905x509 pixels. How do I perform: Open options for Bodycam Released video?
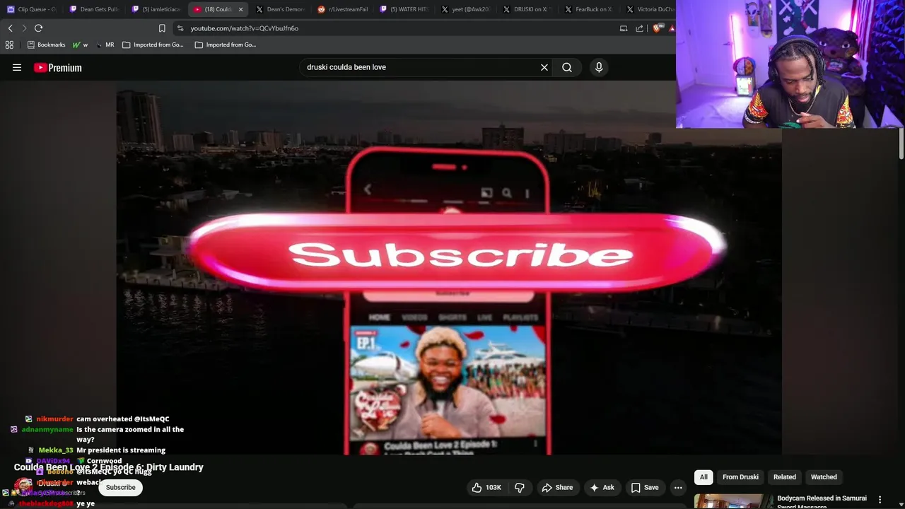880,500
